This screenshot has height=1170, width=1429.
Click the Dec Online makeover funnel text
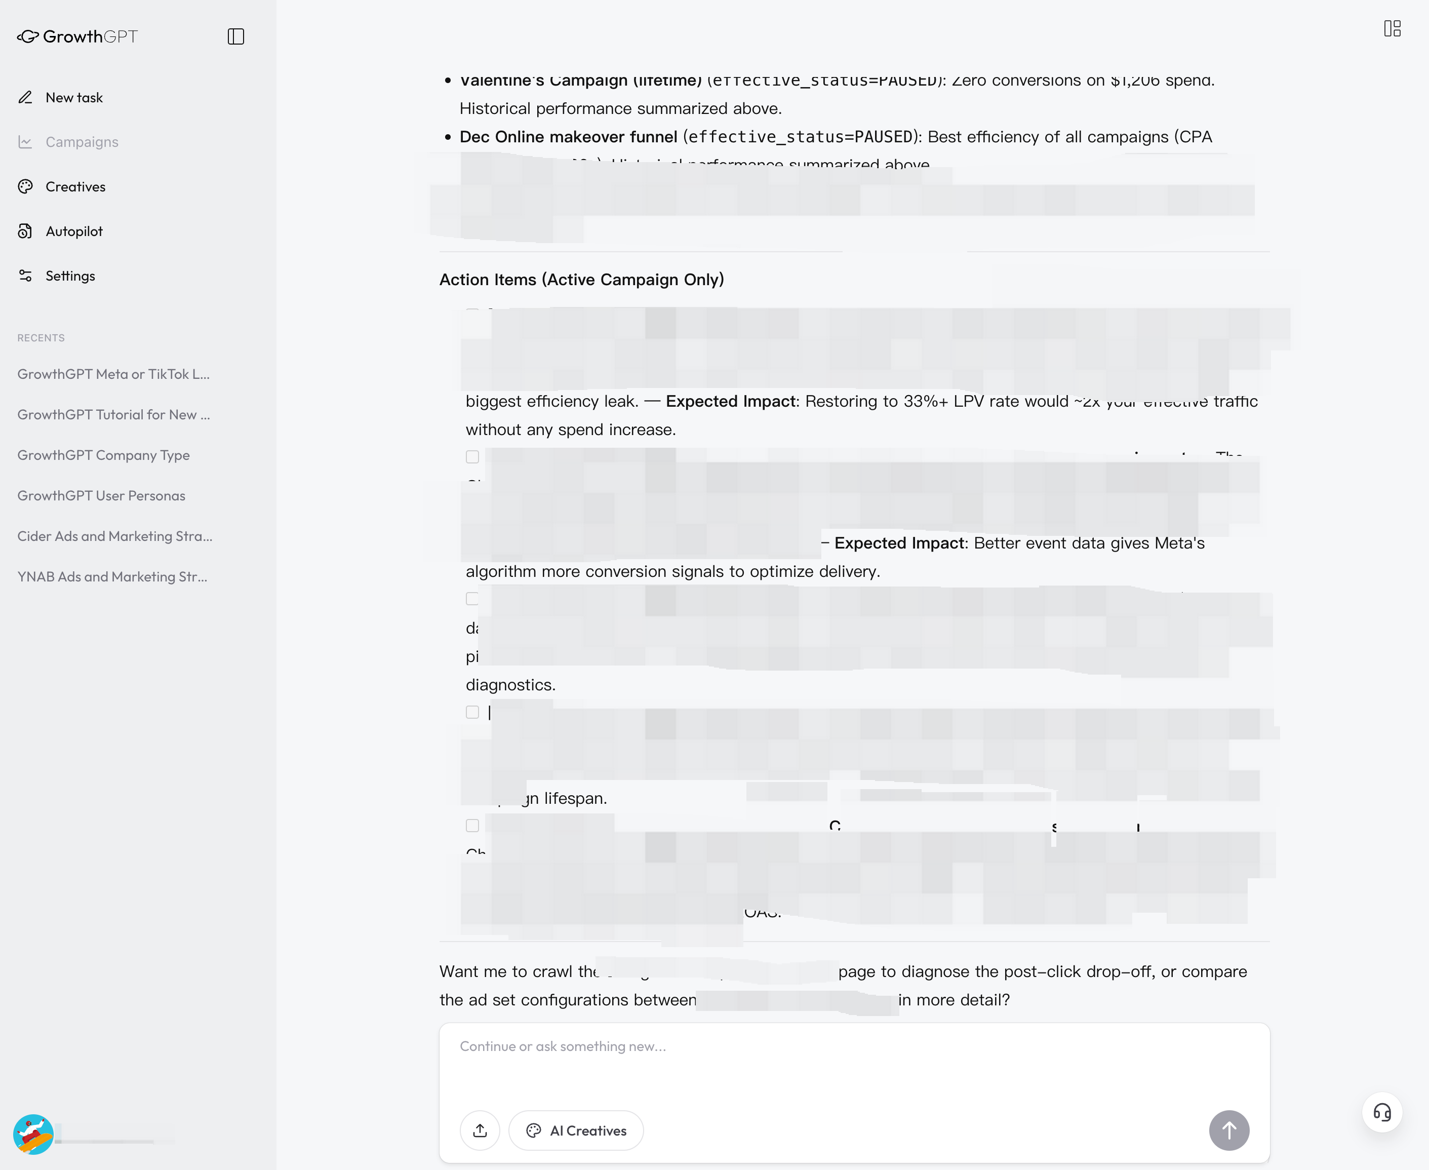[x=568, y=137]
